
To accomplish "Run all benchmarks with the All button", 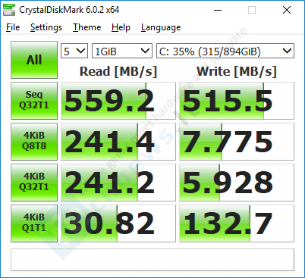I will pyautogui.click(x=34, y=60).
